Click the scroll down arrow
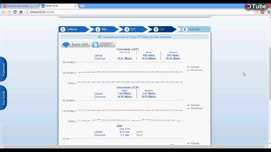 (x=270, y=144)
